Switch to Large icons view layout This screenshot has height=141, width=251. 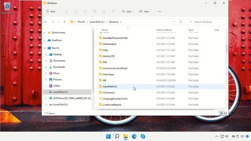click(x=226, y=113)
